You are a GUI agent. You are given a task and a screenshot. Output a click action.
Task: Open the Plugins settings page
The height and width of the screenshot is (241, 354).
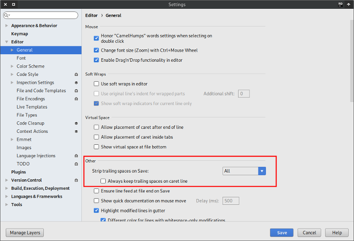point(19,172)
